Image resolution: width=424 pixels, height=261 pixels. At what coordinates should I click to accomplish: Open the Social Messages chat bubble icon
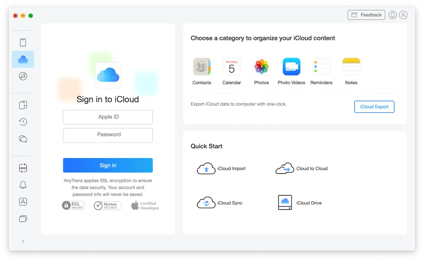pos(23,139)
